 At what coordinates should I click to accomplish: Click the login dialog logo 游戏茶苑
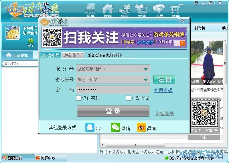click(x=55, y=22)
